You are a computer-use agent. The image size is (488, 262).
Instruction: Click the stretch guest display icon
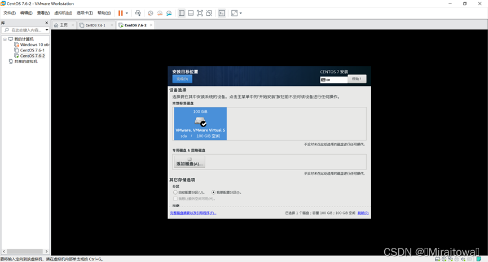[x=234, y=13]
